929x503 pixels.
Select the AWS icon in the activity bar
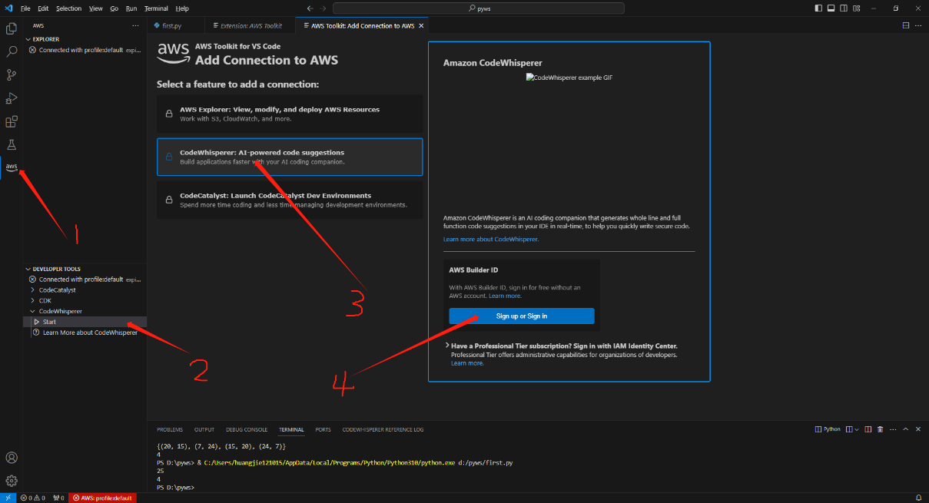(x=12, y=167)
